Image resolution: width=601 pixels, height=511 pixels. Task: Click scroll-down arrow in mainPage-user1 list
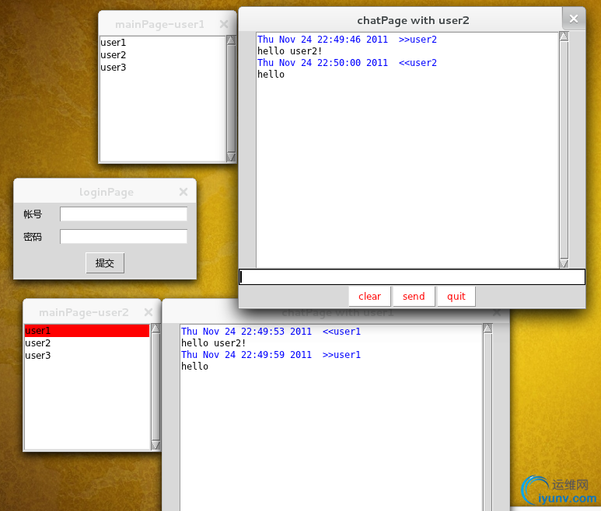tap(231, 158)
